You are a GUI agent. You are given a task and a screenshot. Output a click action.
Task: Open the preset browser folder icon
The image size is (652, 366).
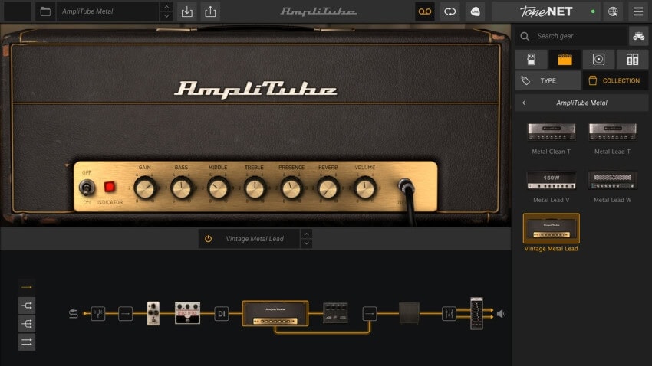pos(45,11)
